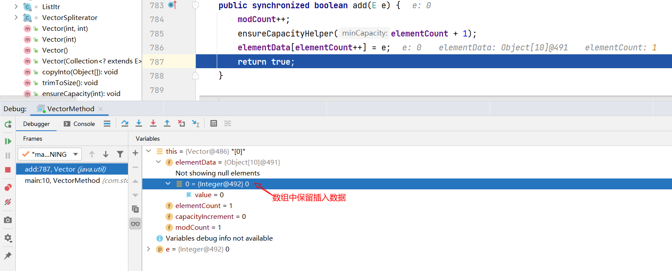Click 'Variables debug info not available' message
This screenshot has height=271, width=672.
pyautogui.click(x=219, y=238)
